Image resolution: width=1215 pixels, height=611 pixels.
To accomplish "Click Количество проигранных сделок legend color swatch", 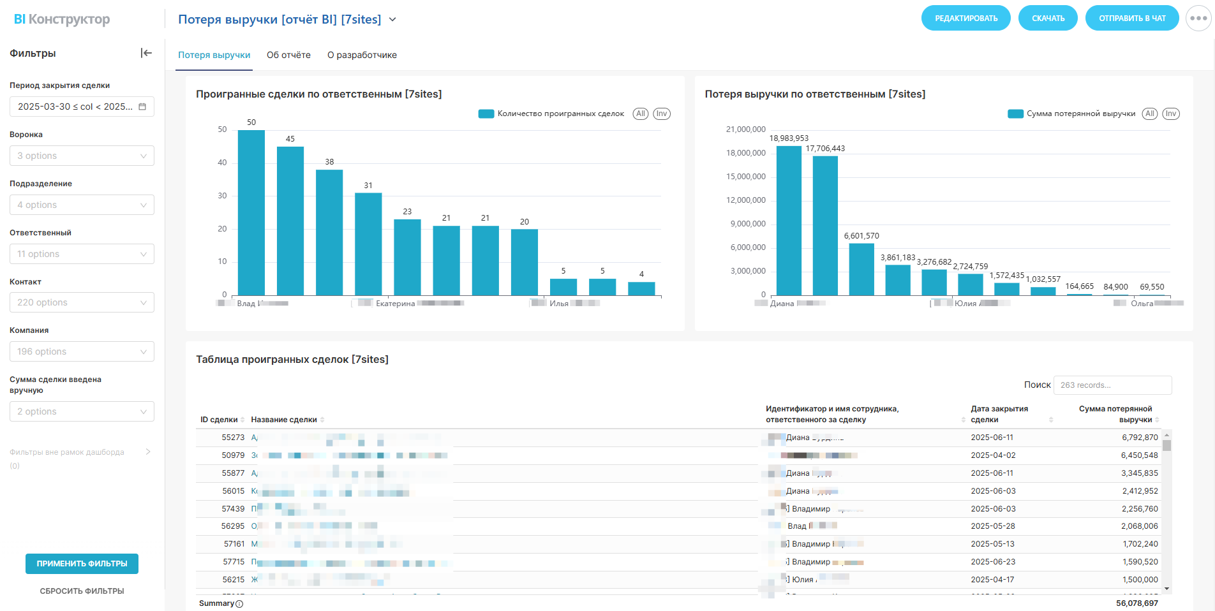I will [486, 114].
